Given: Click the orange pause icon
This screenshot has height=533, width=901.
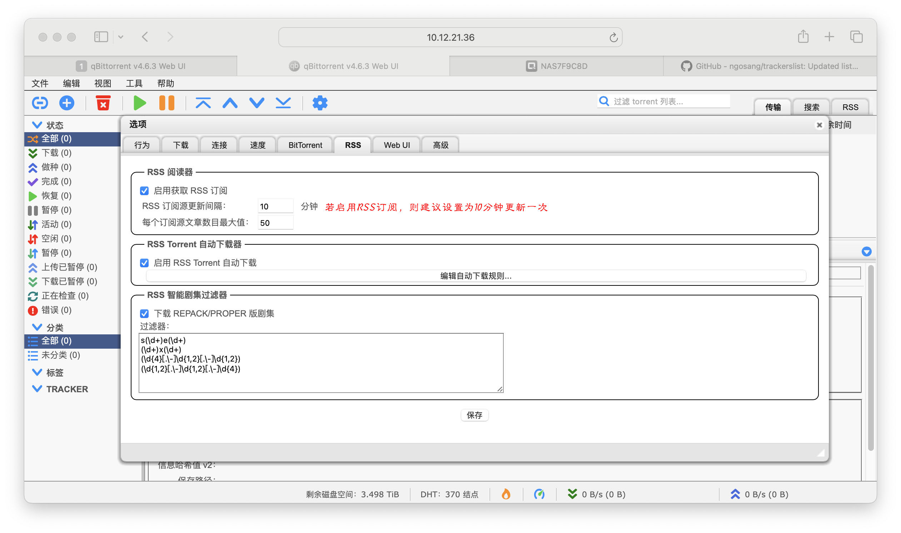Looking at the screenshot, I should [x=166, y=103].
